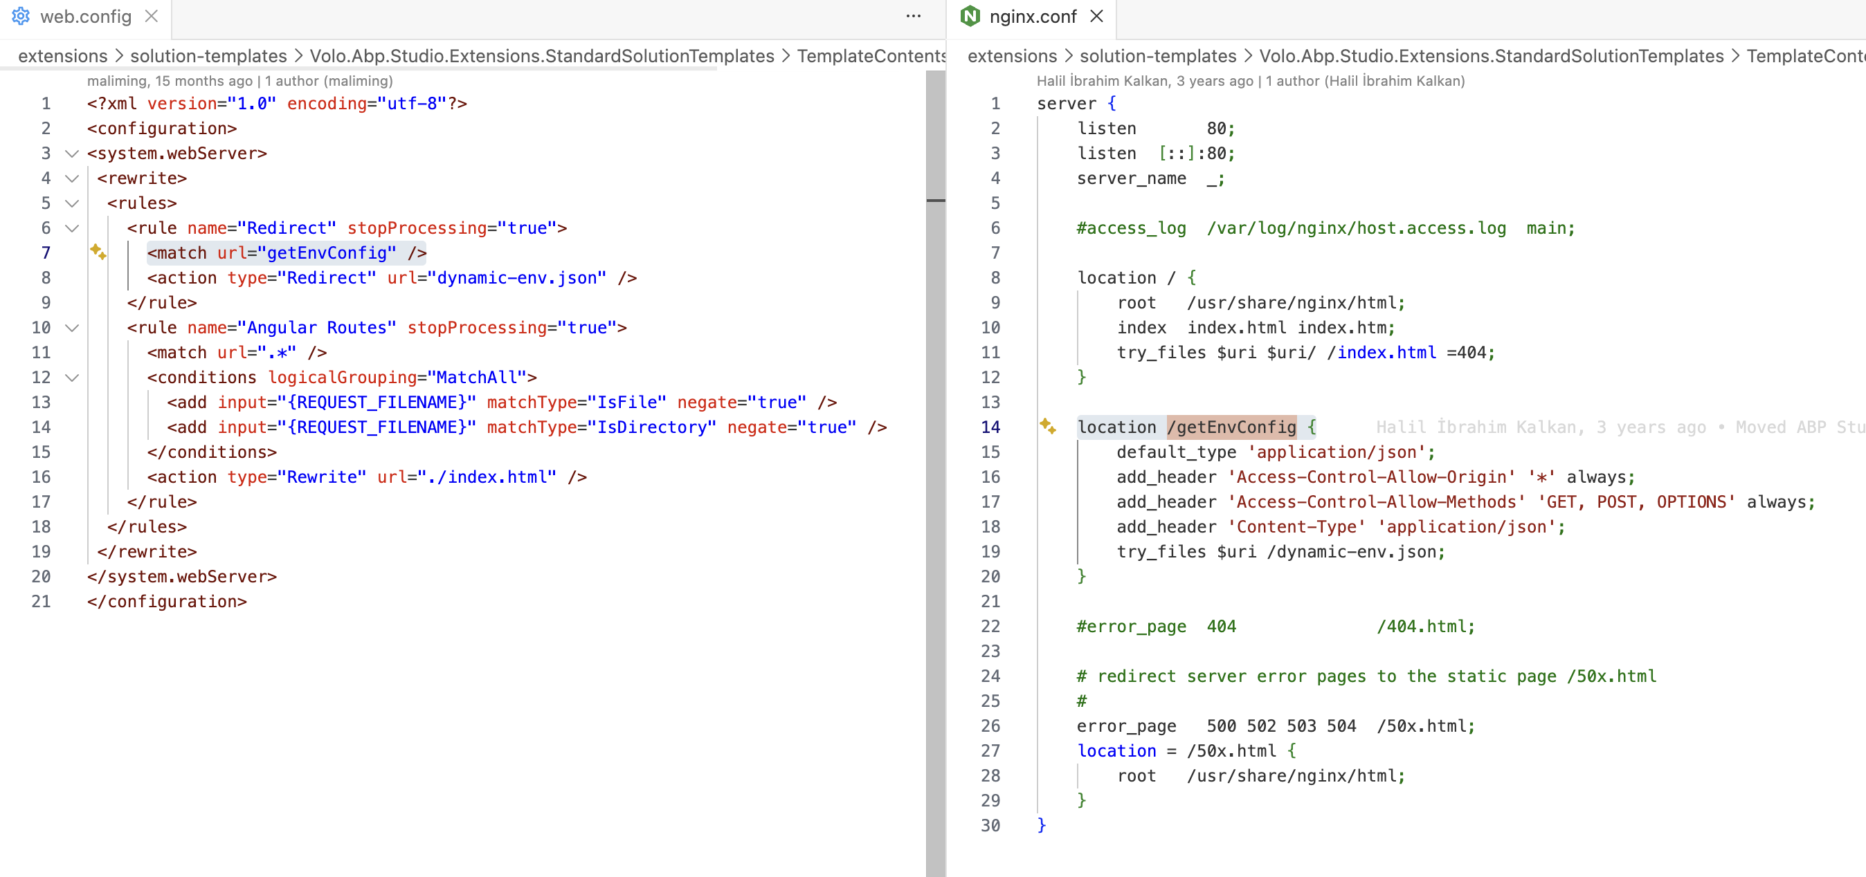Collapse the conditions block on line 12

72,378
